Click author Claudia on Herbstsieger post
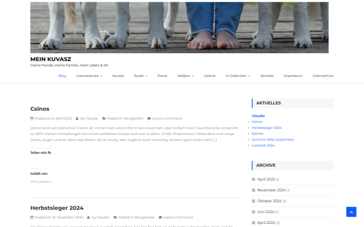 pyautogui.click(x=103, y=217)
